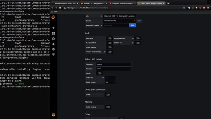
Task: Click the With CA Cert info icon
Action: pos(133,43)
